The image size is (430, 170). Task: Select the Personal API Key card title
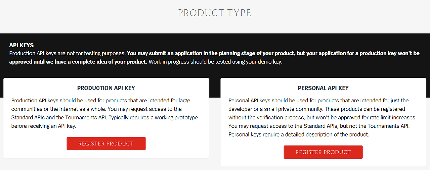323,88
